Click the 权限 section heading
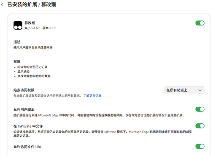This screenshot has height=155, width=211. pos(17,61)
